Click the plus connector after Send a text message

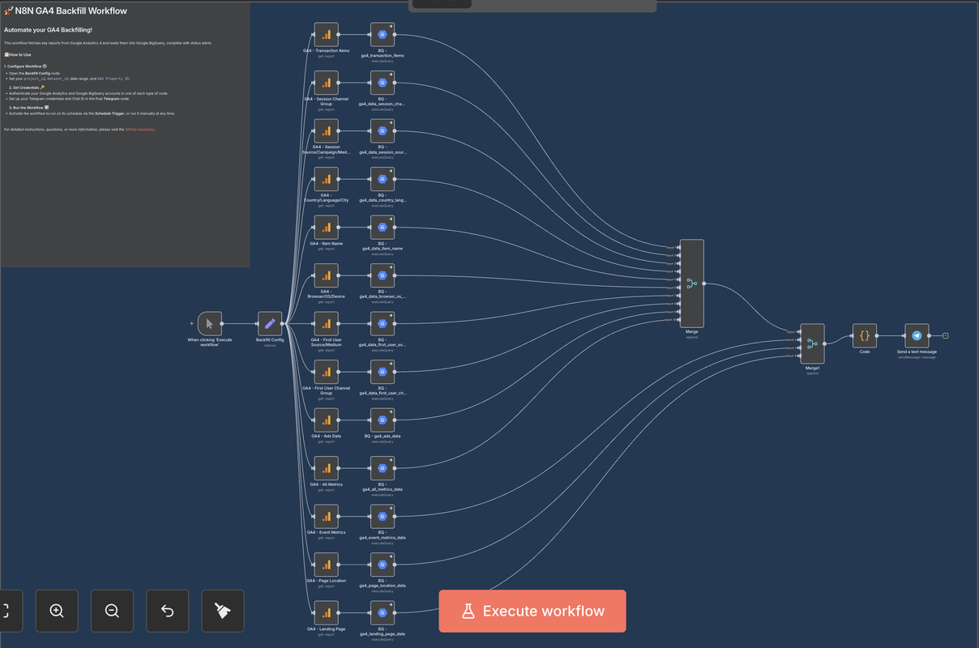(945, 335)
